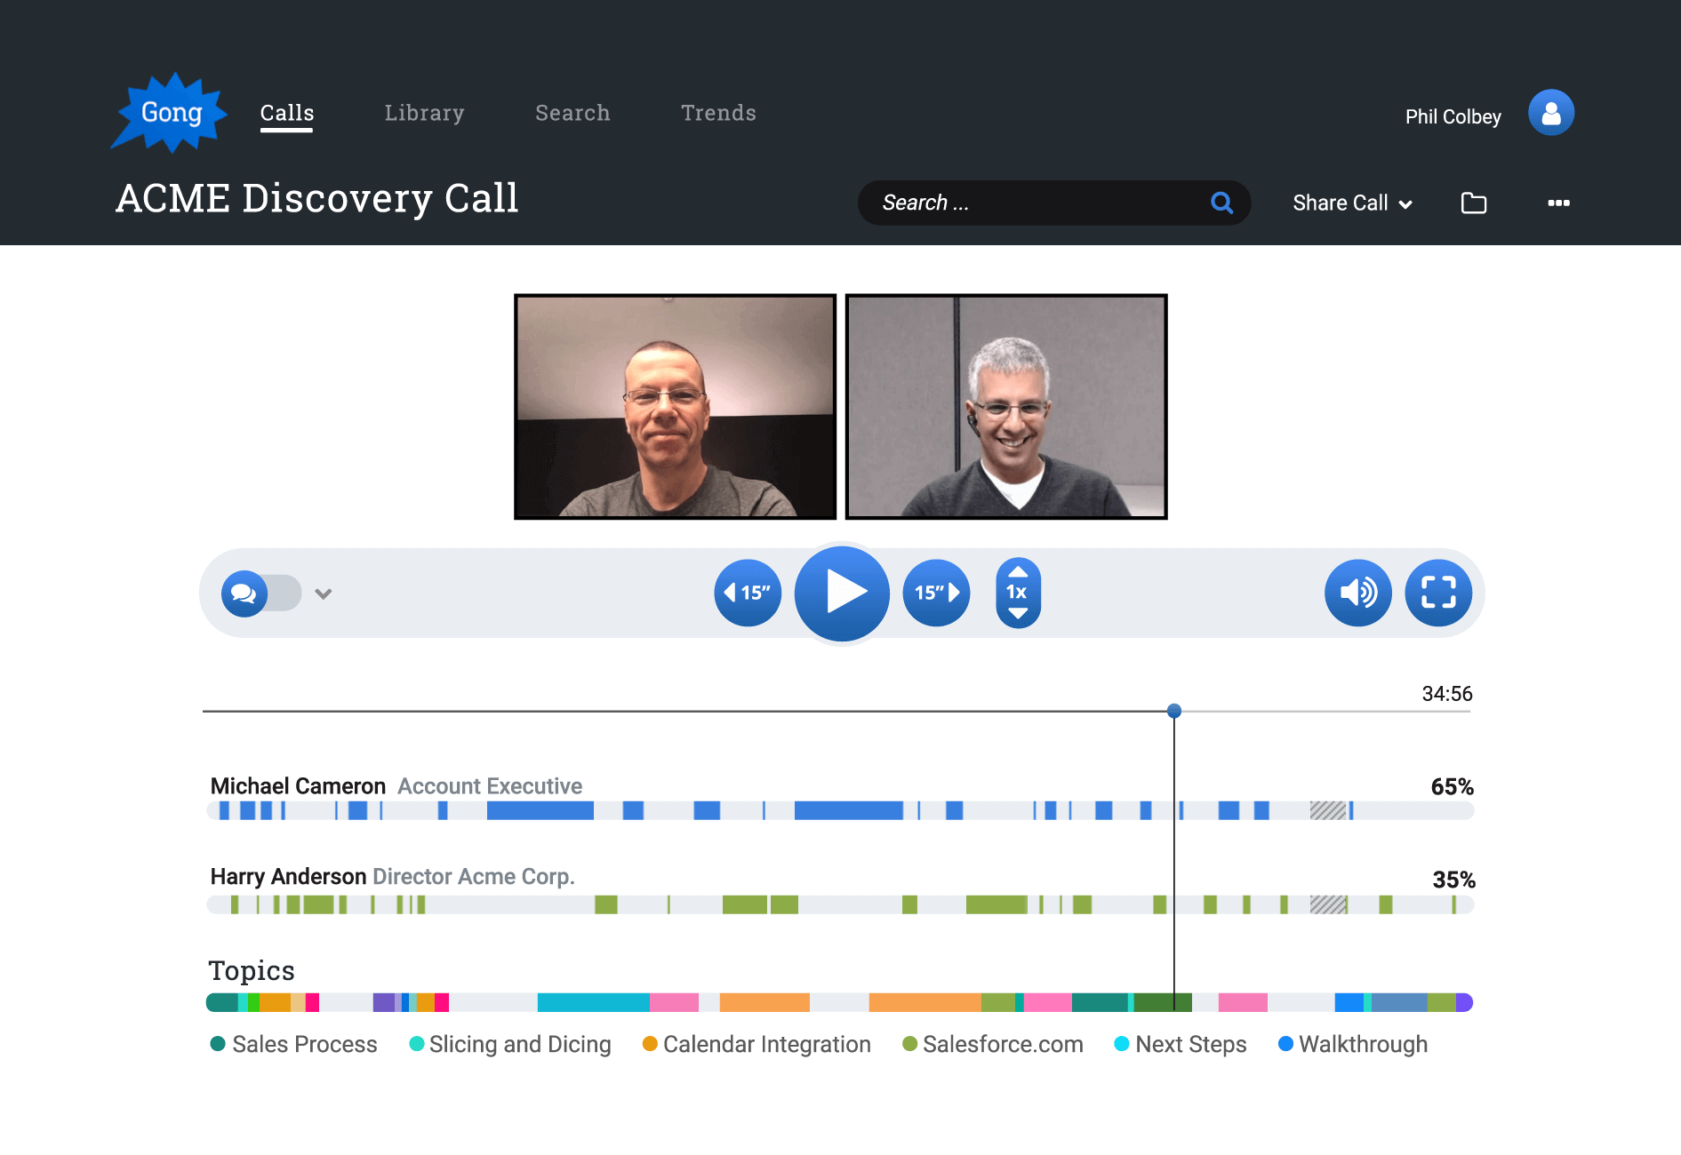Select the Sales Process topic legend
Screen dimensions: 1681x1155
coord(294,1044)
